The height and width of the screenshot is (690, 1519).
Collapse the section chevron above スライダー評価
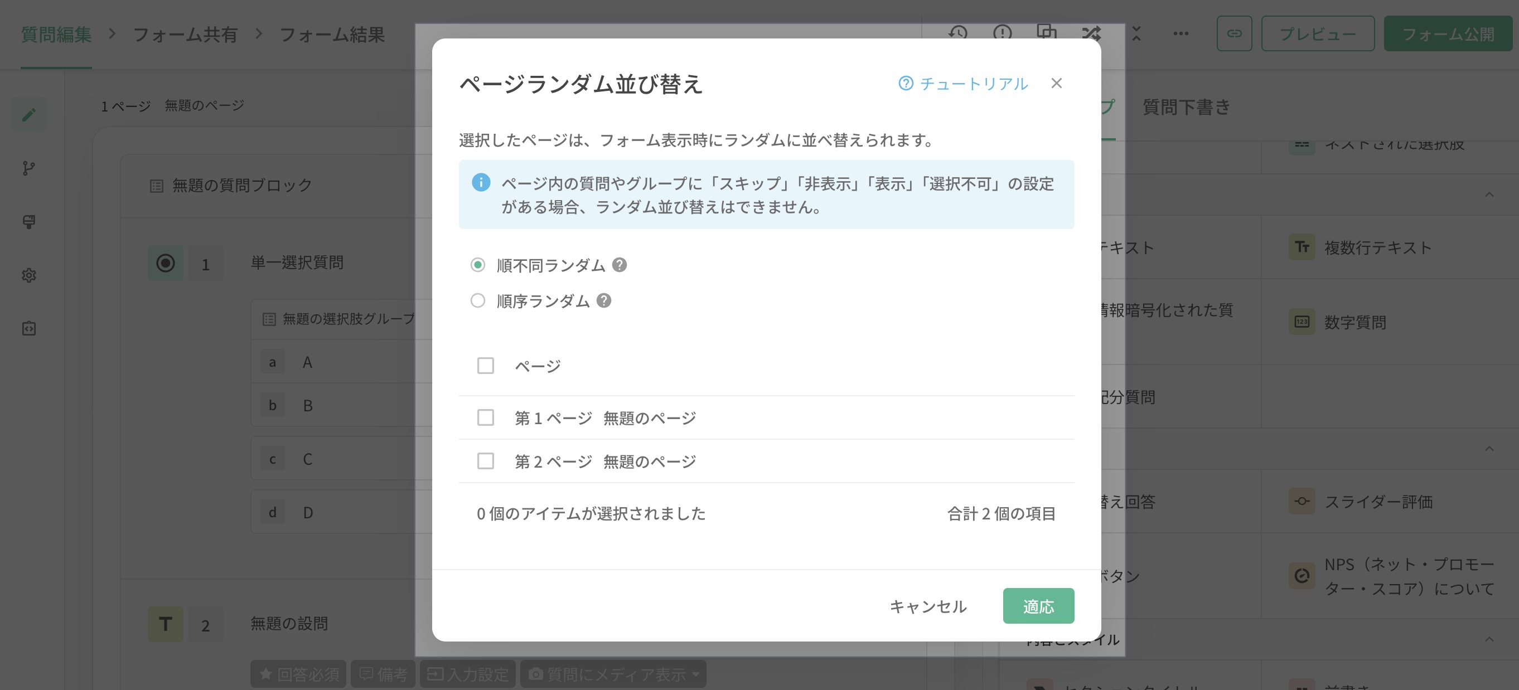(1489, 449)
